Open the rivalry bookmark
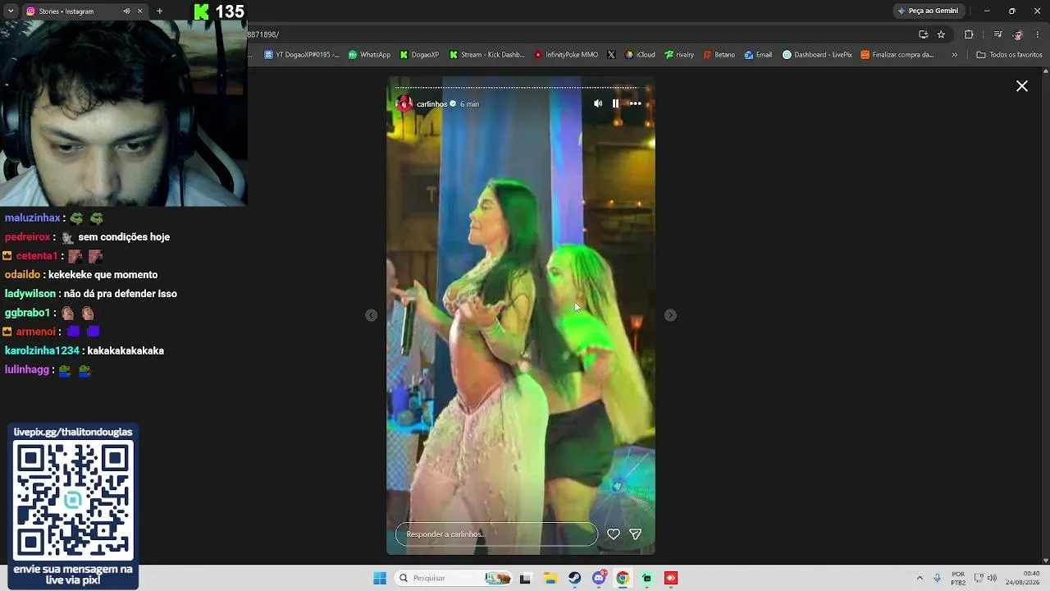1050x591 pixels. 679,55
